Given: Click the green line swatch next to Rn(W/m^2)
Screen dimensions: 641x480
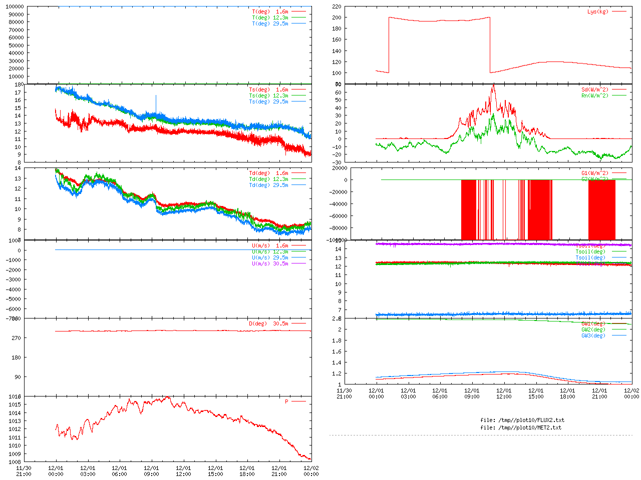Looking at the screenshot, I should click(619, 96).
